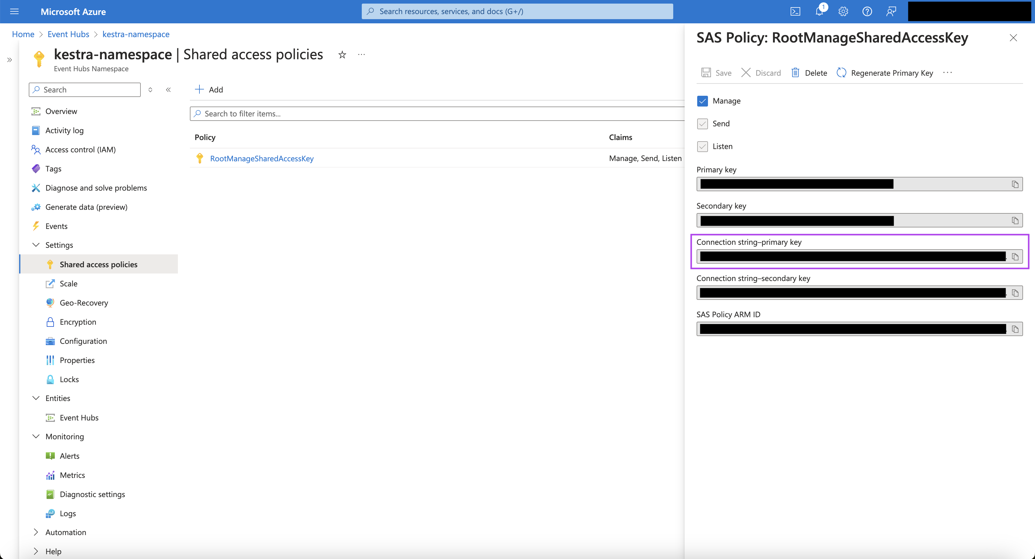Open the RootManageSharedAccessKey policy link
Screen dimensions: 1035x559
click(261, 159)
